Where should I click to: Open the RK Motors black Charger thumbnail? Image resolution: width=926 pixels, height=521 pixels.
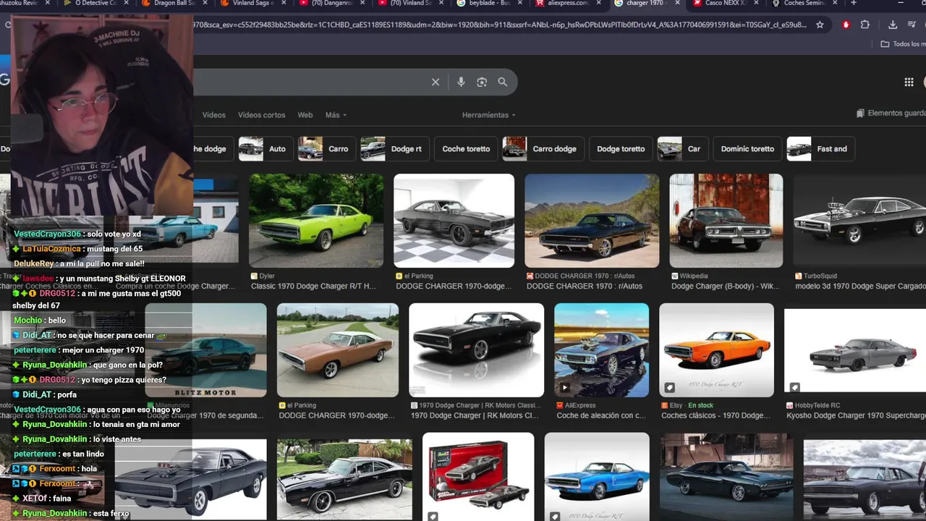[476, 350]
